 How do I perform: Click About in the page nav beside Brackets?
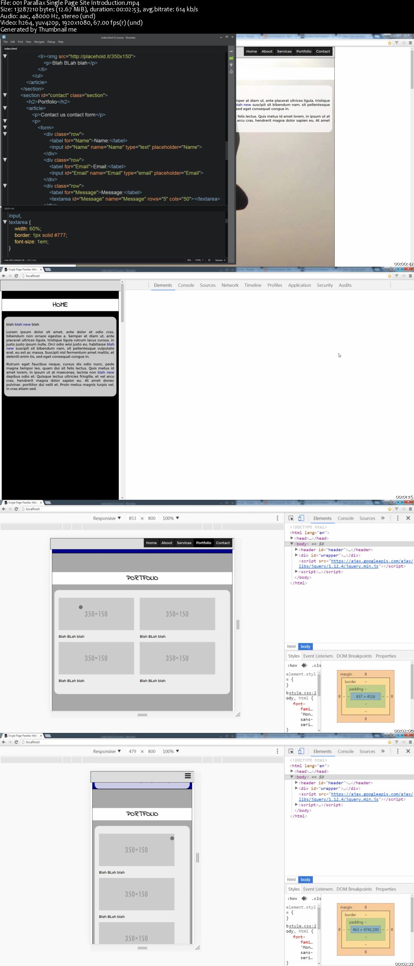pyautogui.click(x=267, y=51)
